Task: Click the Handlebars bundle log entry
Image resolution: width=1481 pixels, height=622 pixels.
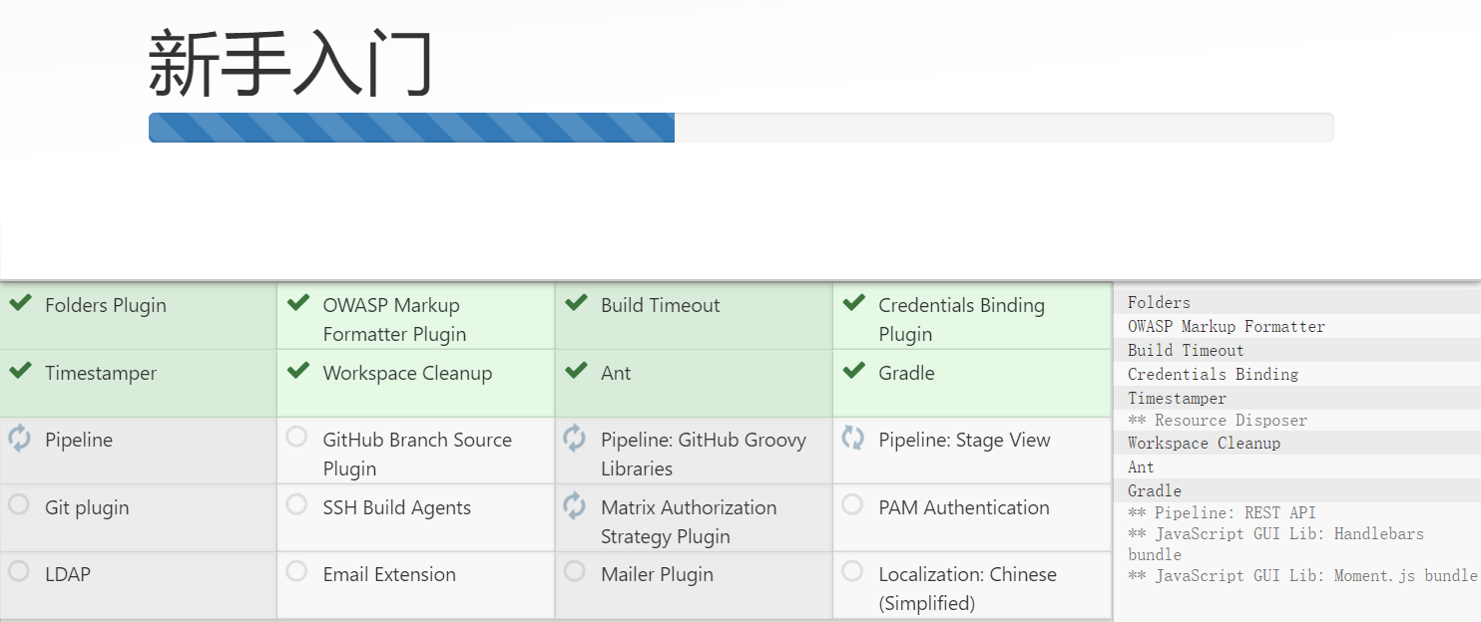Action: pyautogui.click(x=1275, y=543)
